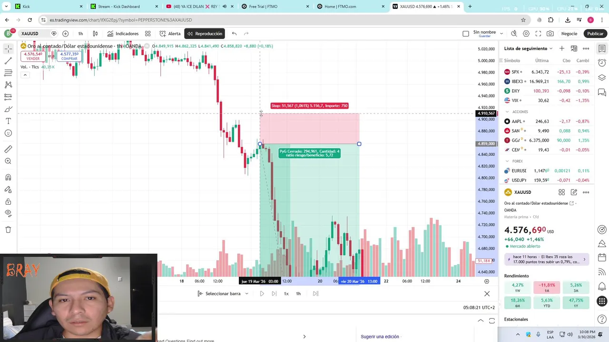
Task: Toggle magnet mode for drawings
Action: tap(8, 177)
